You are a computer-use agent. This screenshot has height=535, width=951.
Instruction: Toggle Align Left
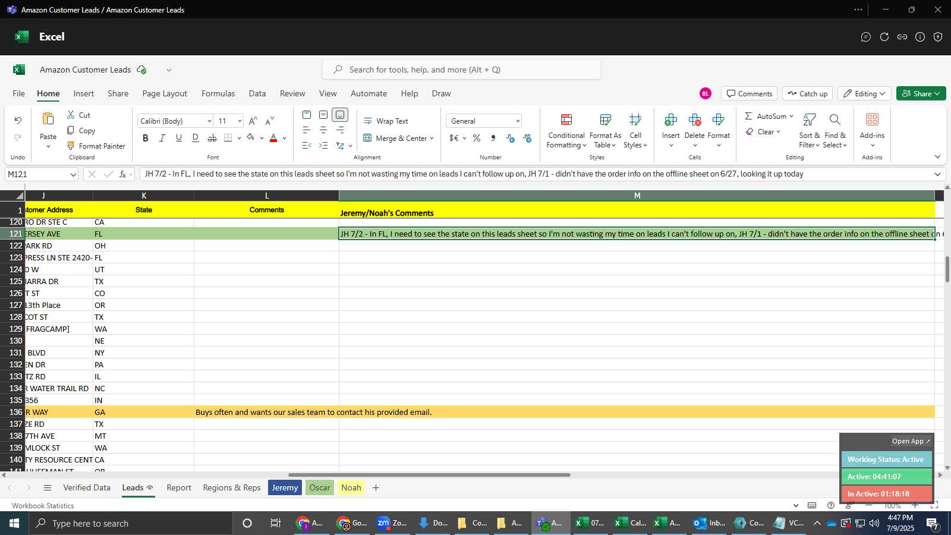(x=307, y=130)
